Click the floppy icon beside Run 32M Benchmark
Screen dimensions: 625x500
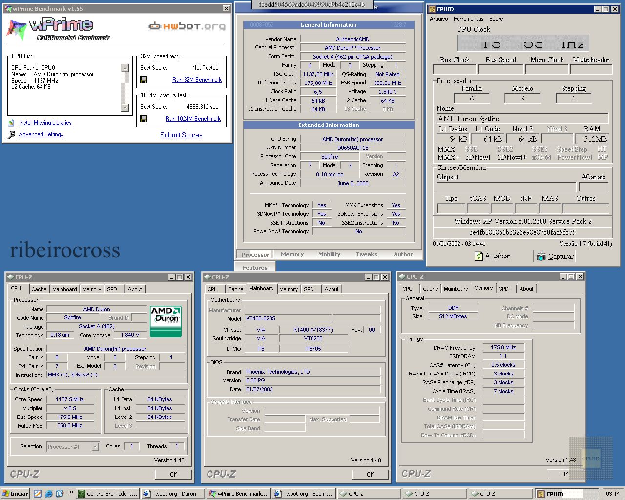144,80
